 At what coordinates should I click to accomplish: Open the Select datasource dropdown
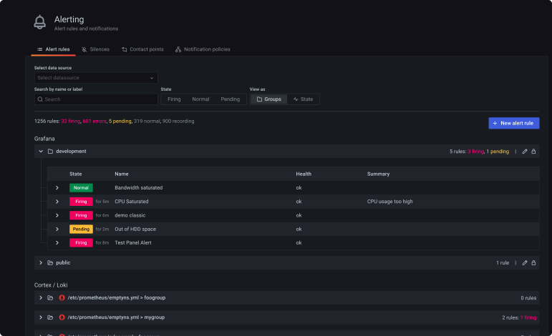tap(96, 77)
